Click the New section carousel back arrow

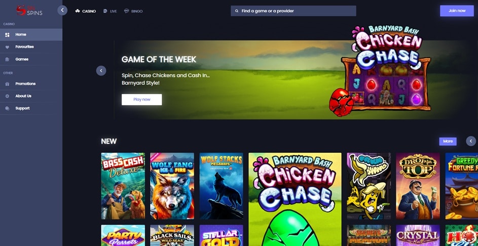pos(471,141)
